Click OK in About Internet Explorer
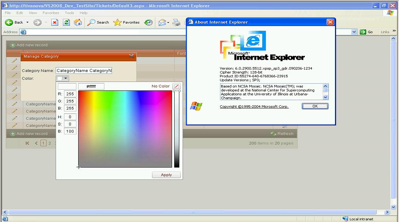This screenshot has height=222, width=399. [315, 106]
